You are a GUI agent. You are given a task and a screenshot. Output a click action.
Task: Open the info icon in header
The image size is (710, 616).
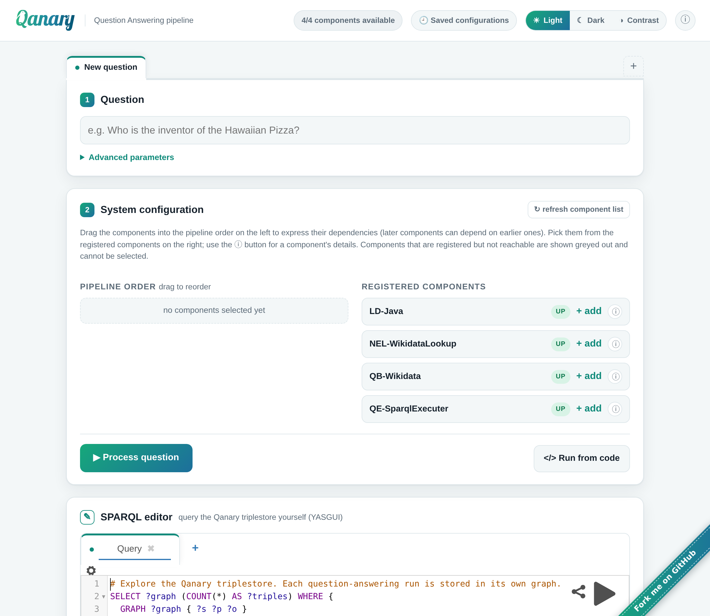pyautogui.click(x=685, y=20)
